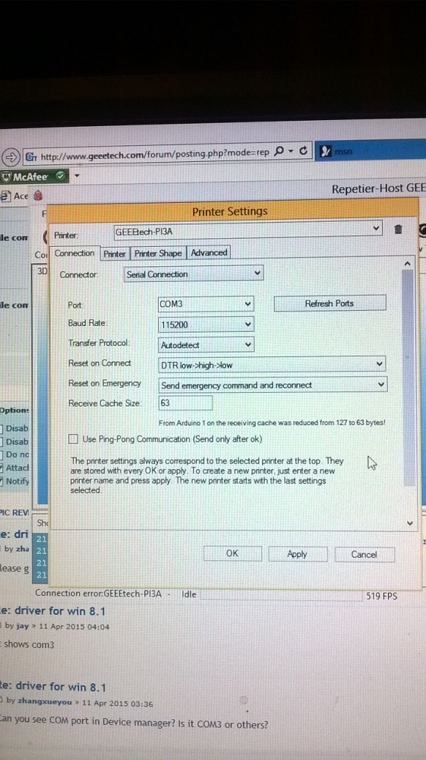Viewport: 426px width, 760px height.
Task: Click Cancel button
Action: [x=364, y=555]
